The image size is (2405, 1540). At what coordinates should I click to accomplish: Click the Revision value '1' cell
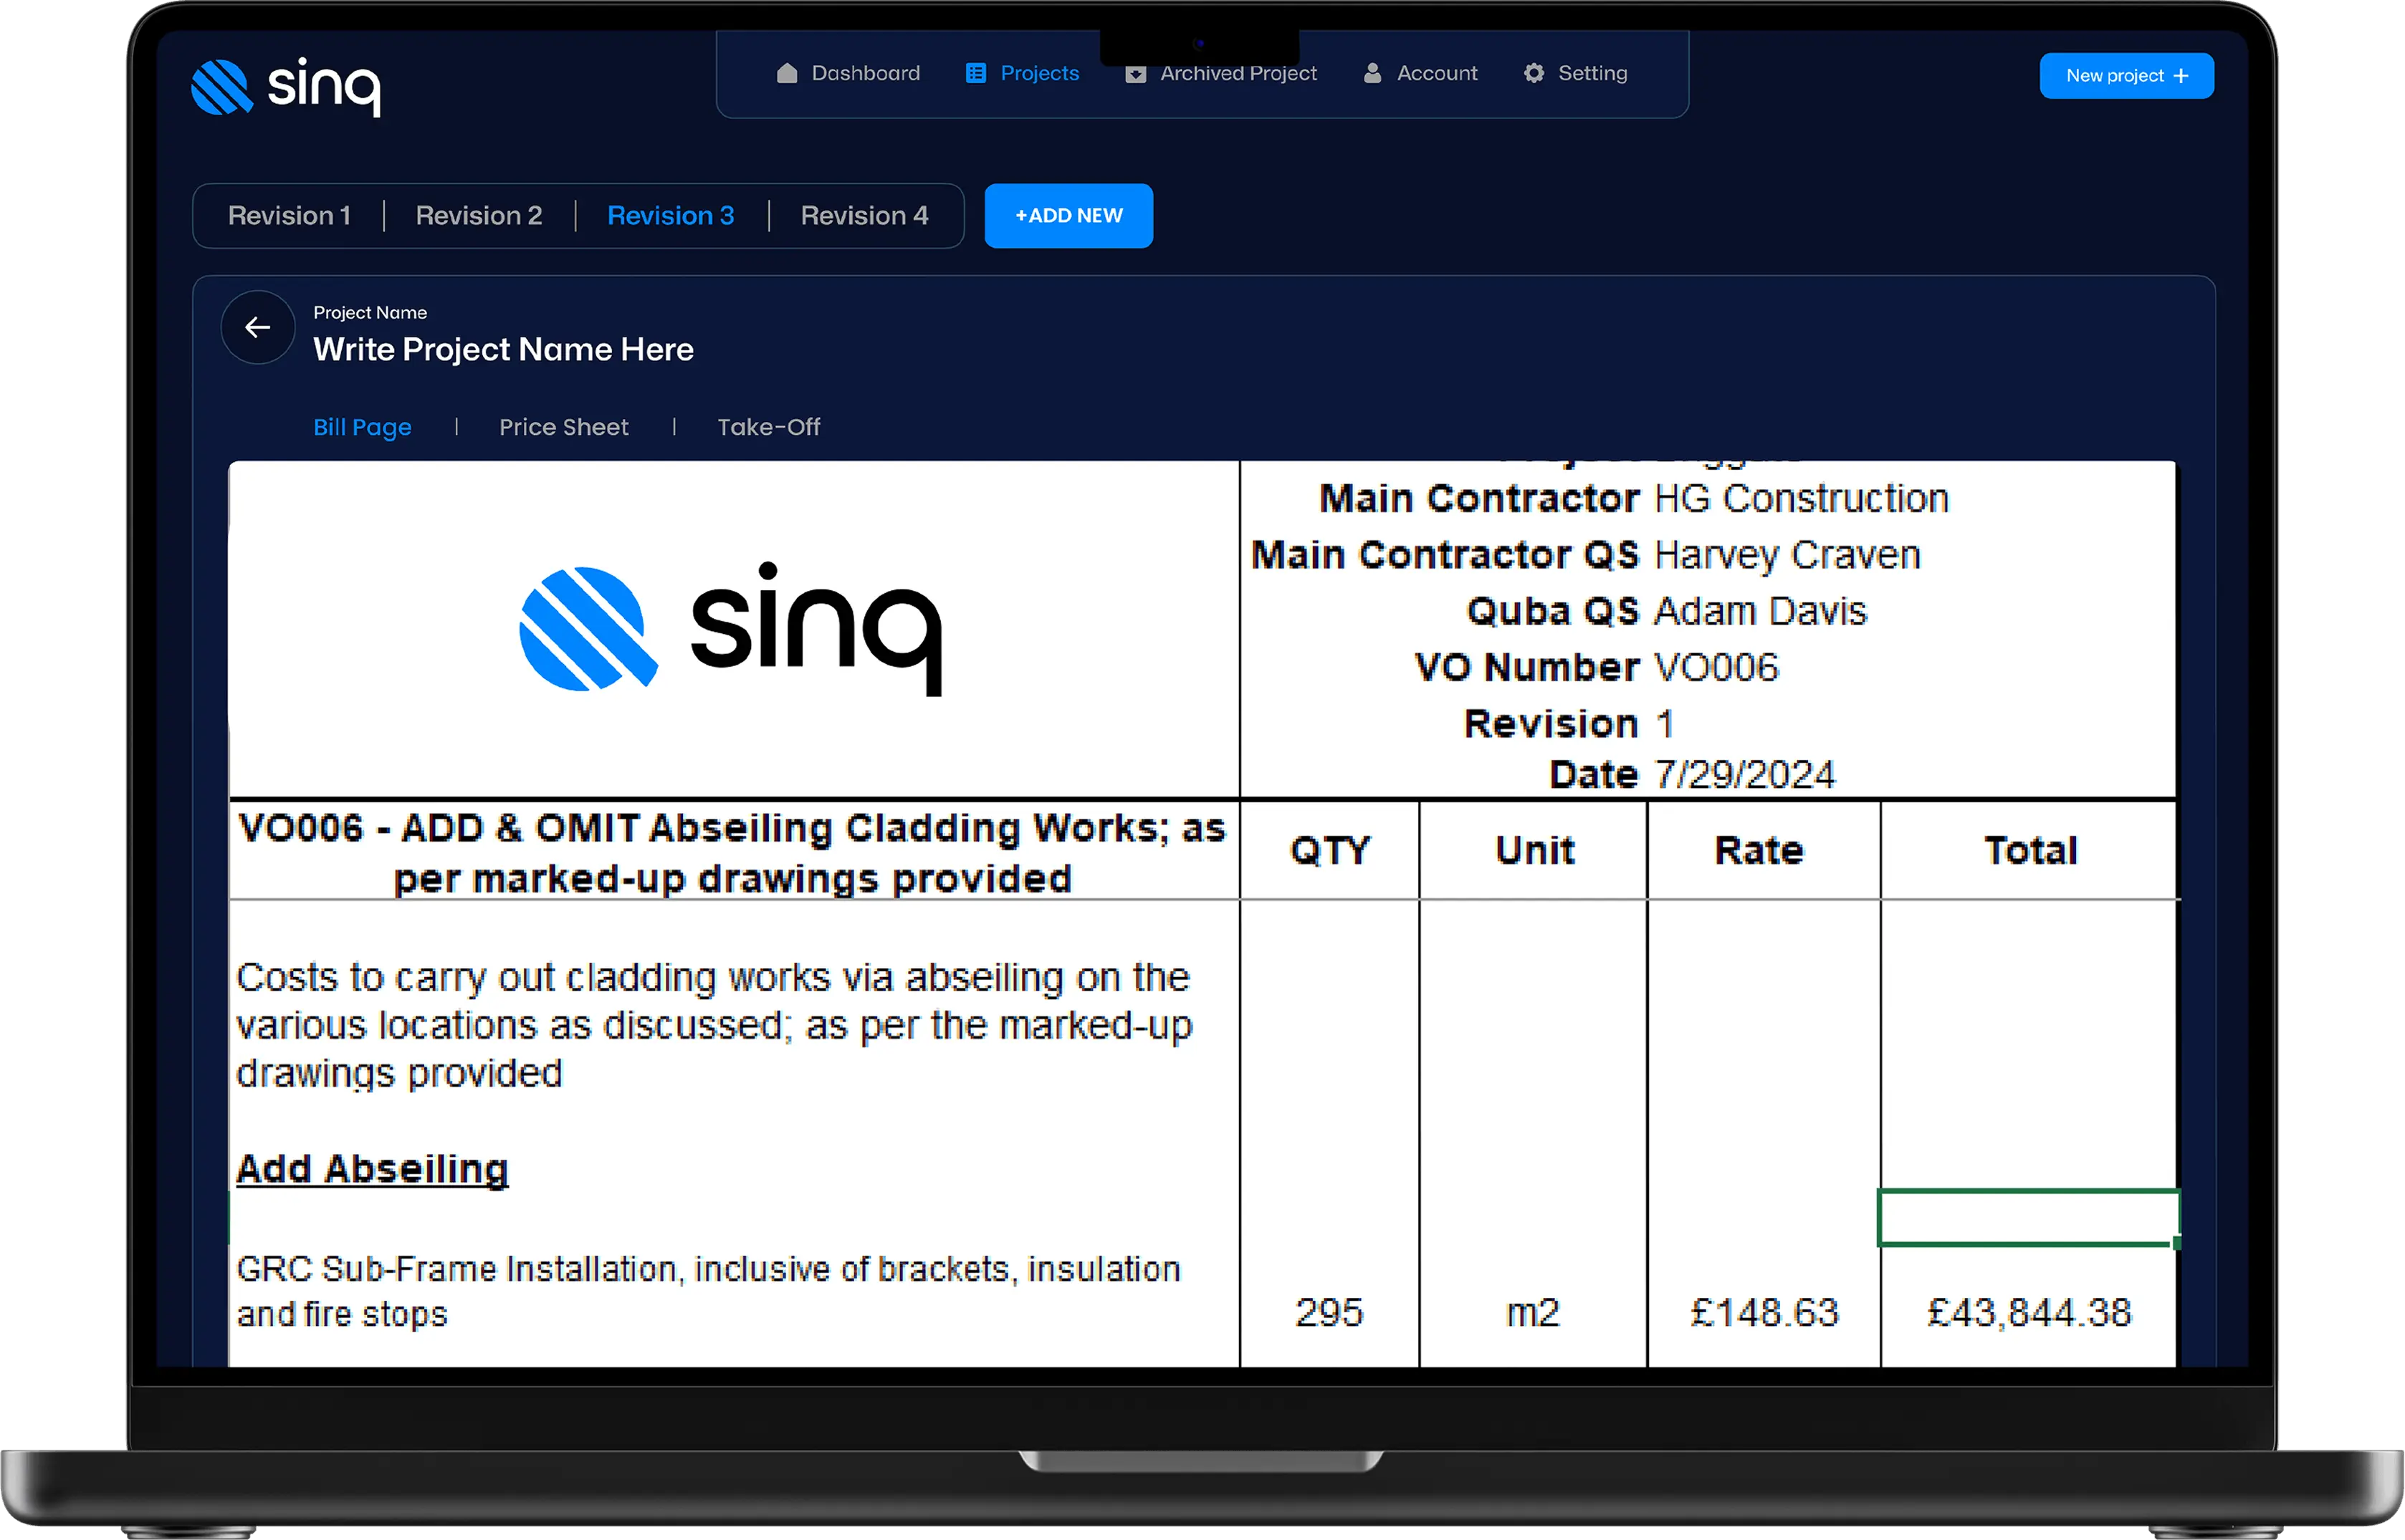coord(1665,724)
